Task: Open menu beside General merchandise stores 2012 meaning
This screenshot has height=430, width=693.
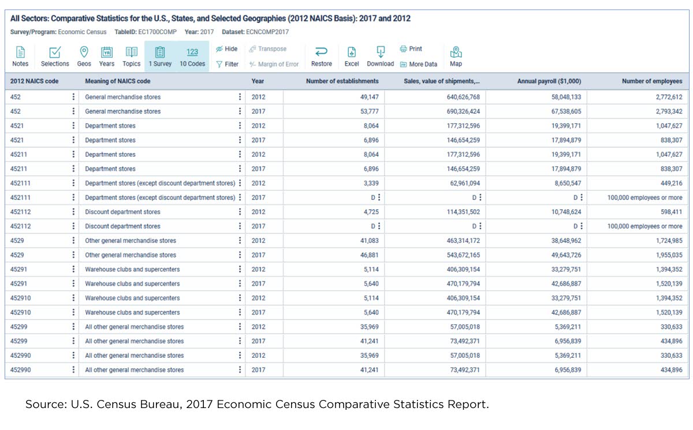Action: pyautogui.click(x=240, y=97)
